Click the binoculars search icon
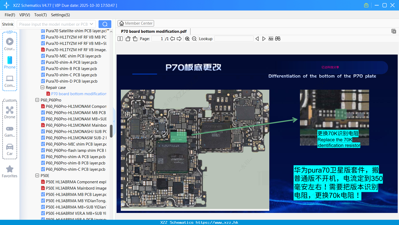The image size is (399, 225). pos(278,39)
